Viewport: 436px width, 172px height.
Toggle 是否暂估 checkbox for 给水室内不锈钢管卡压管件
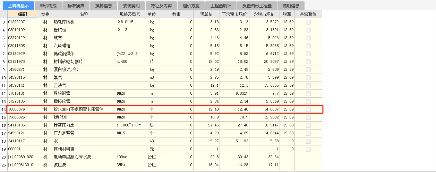(x=308, y=109)
